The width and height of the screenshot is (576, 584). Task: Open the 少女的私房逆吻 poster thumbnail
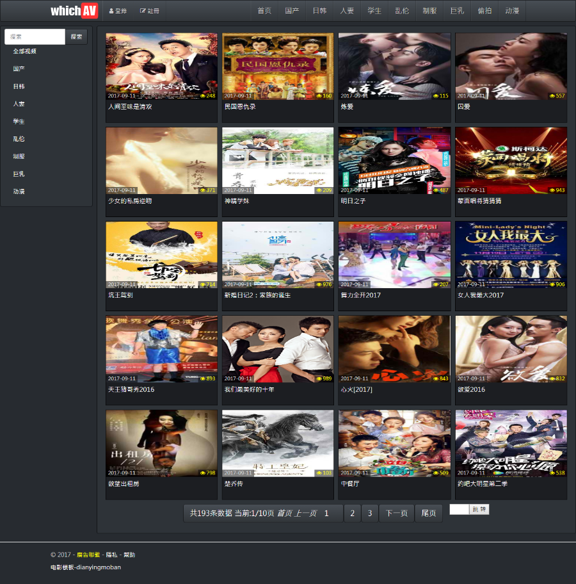coord(161,161)
